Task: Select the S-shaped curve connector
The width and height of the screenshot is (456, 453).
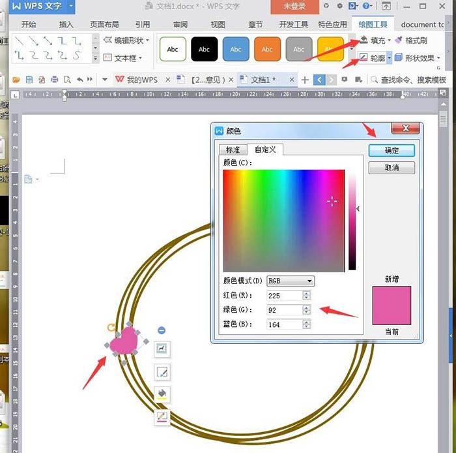Action: [76, 55]
